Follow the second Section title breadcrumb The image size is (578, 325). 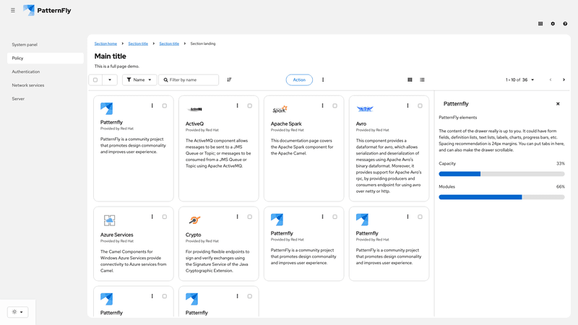tap(169, 43)
